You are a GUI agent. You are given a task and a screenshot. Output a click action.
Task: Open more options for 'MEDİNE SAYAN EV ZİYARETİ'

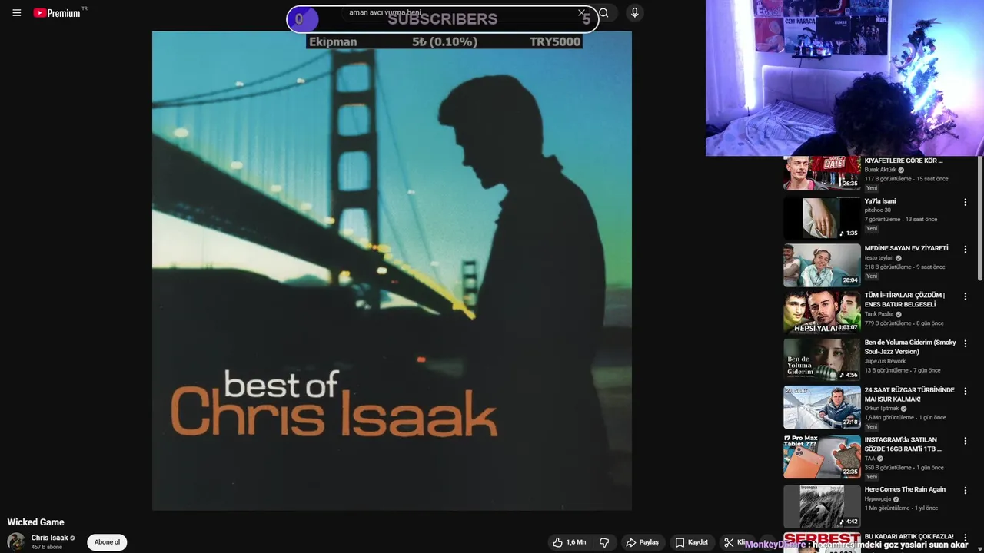coord(966,250)
